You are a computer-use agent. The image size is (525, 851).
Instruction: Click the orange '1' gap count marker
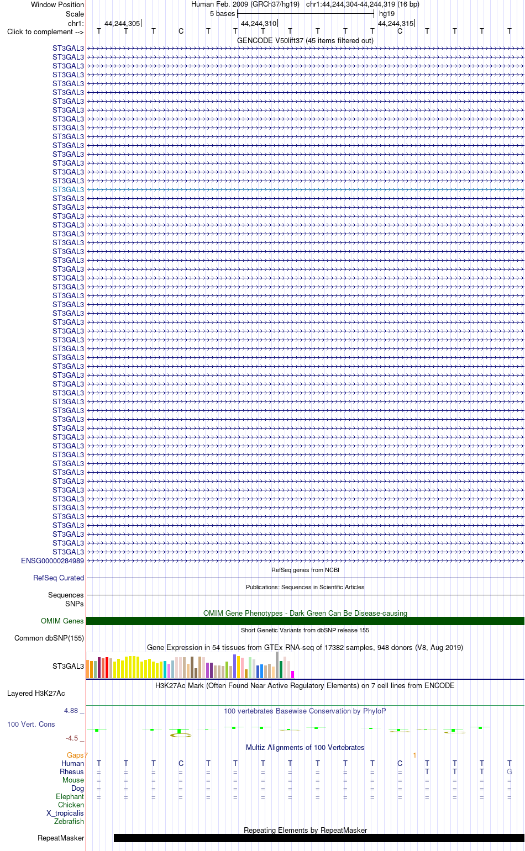(x=414, y=755)
